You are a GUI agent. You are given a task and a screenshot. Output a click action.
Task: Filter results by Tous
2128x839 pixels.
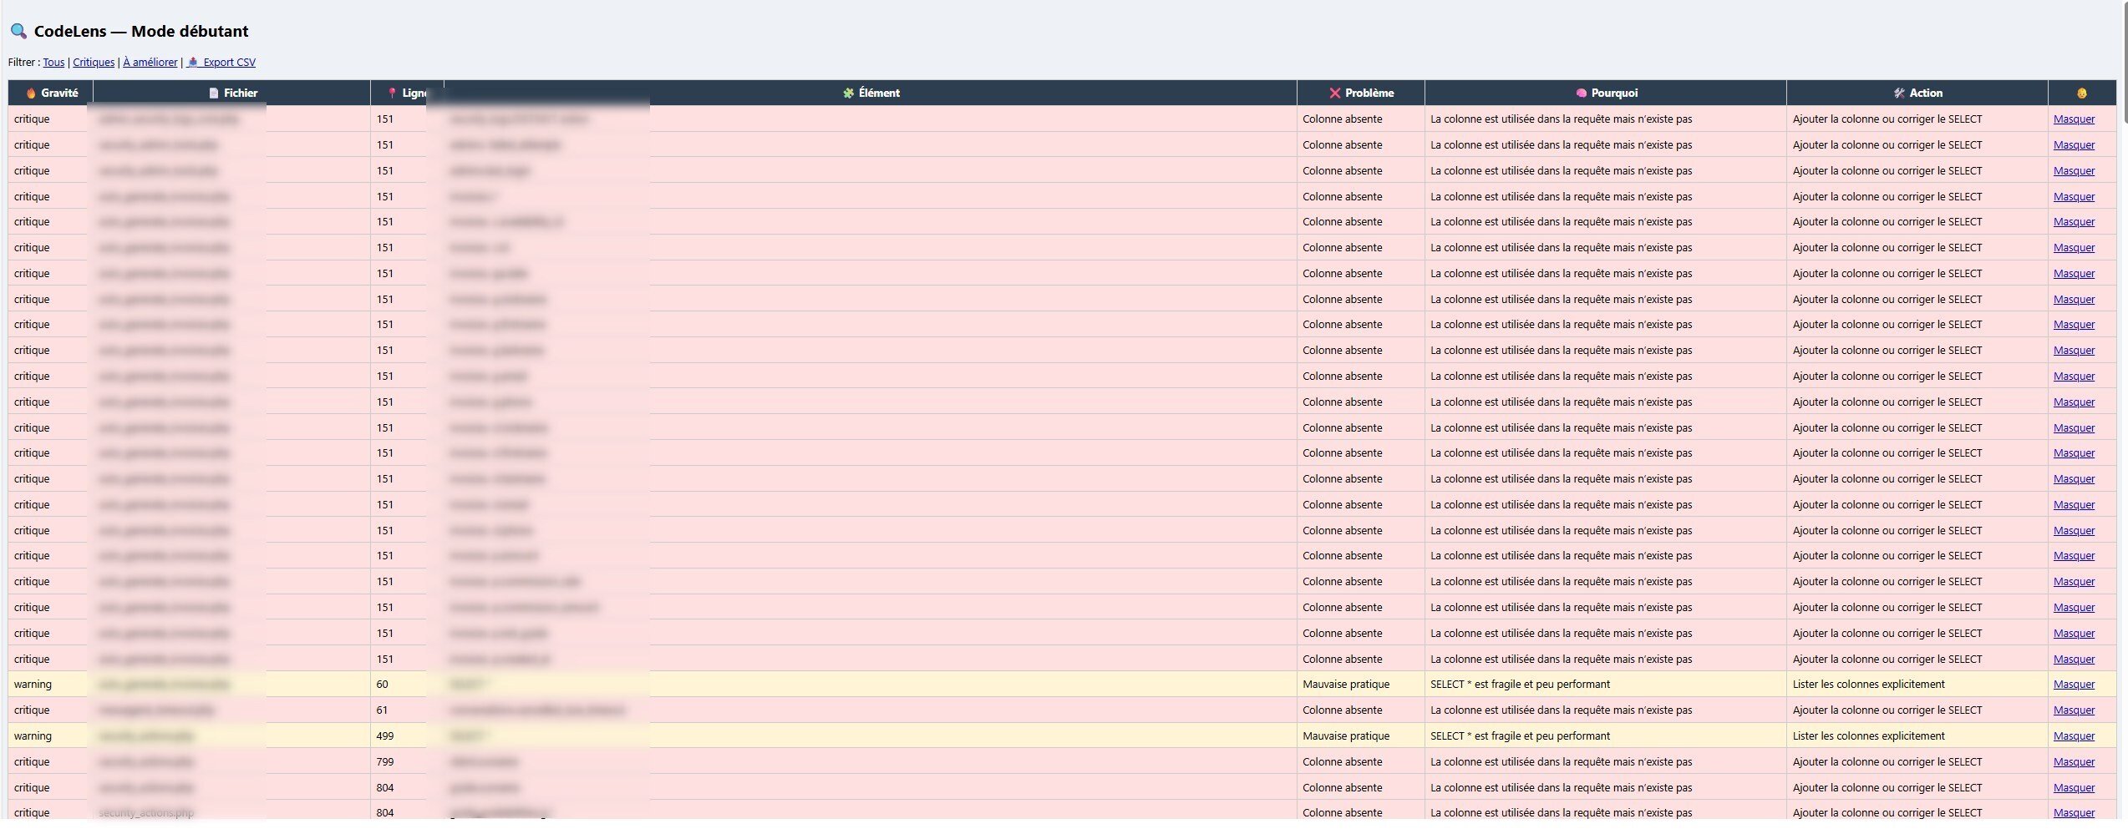tap(53, 63)
